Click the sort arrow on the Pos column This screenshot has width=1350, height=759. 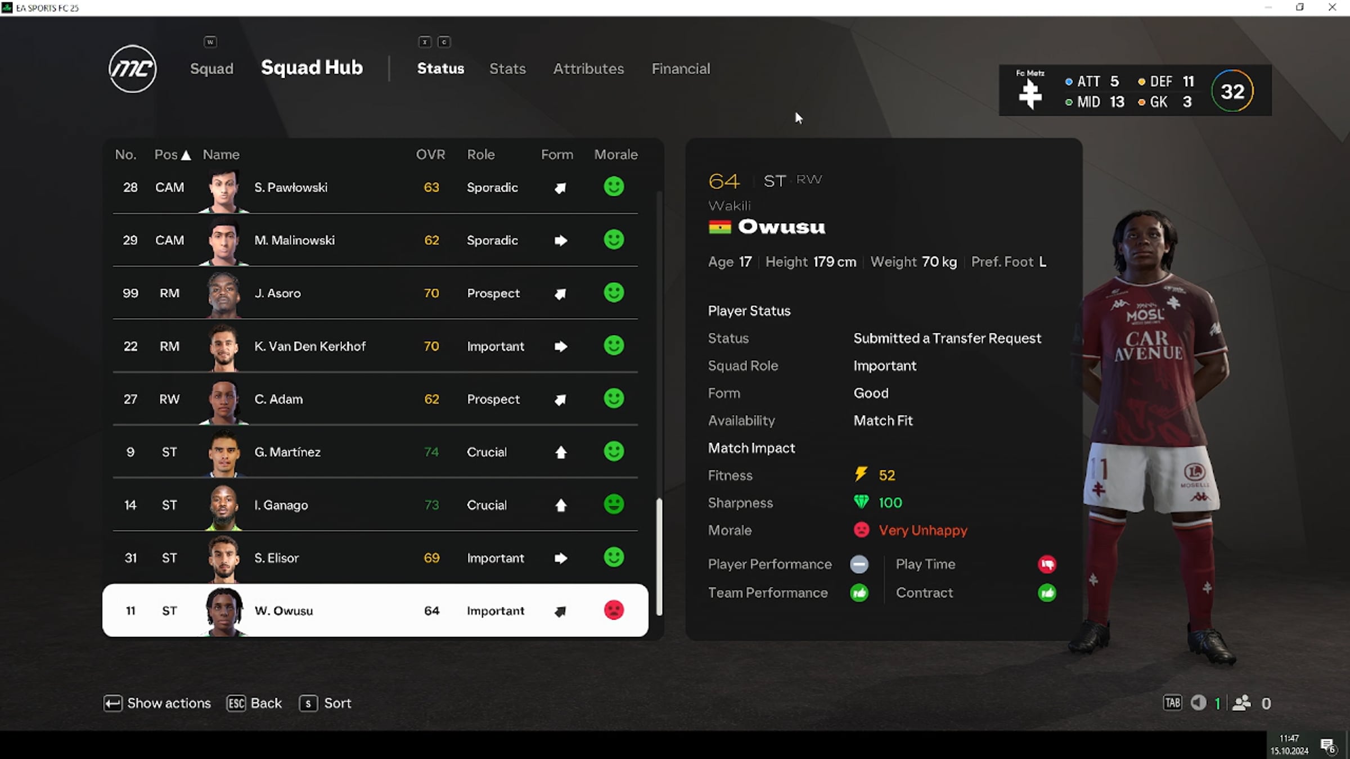(x=187, y=154)
